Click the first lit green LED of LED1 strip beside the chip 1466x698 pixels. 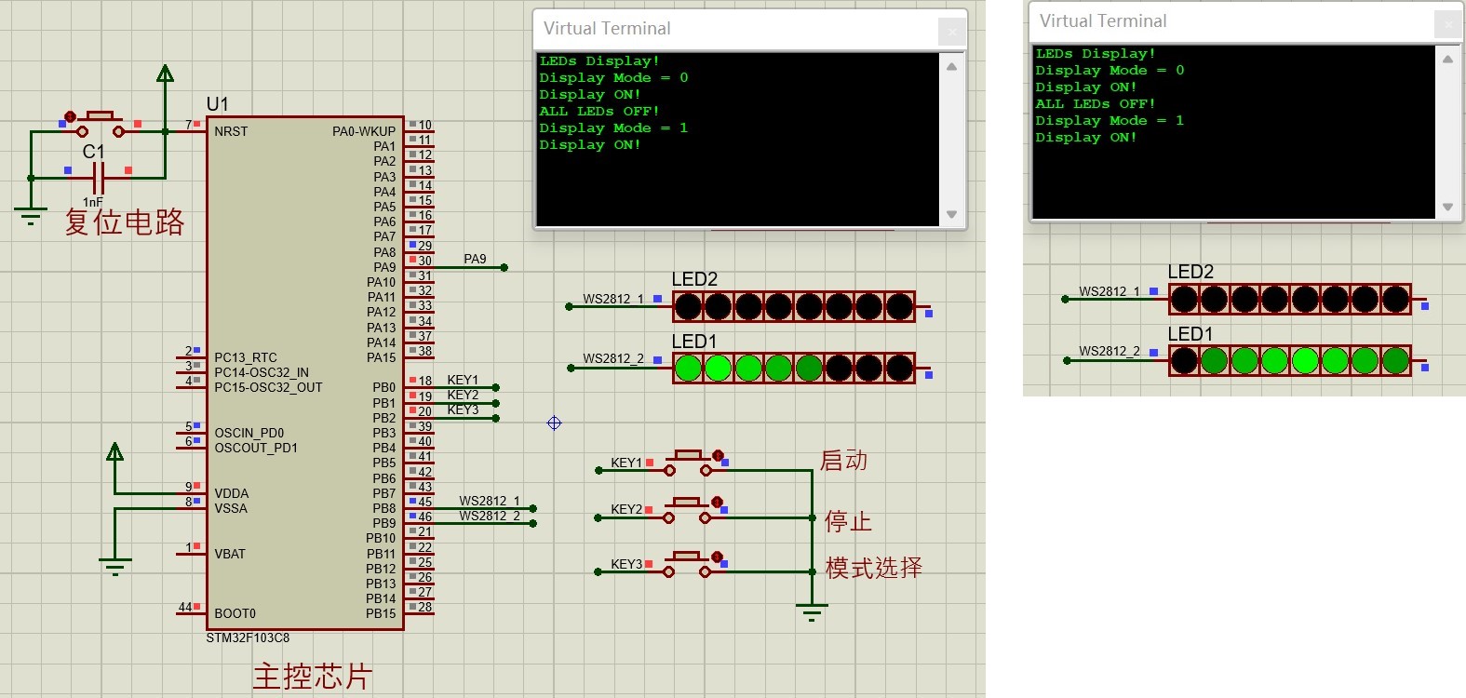(688, 369)
